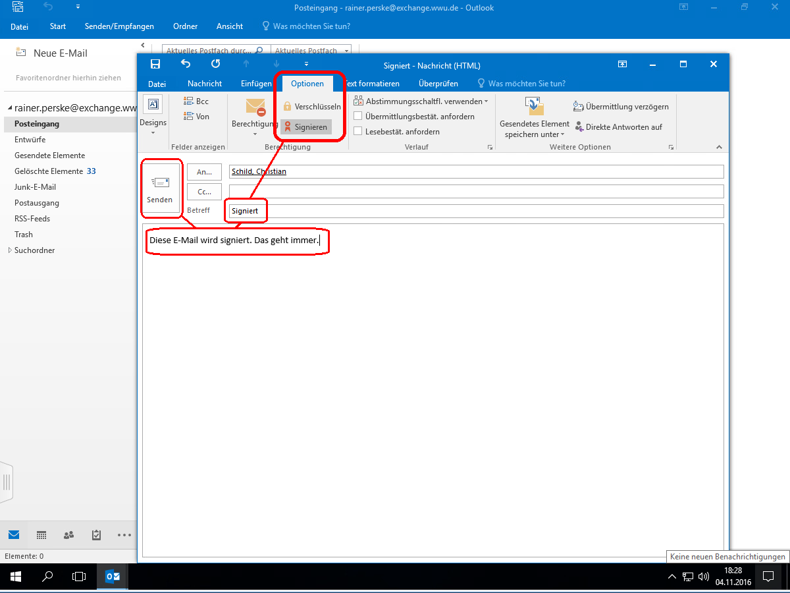Open the Übermittlung verzögern option
This screenshot has height=593, width=790.
click(x=621, y=107)
